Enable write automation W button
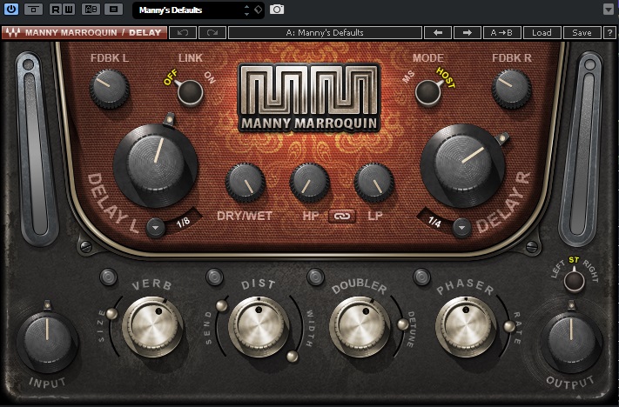 point(69,9)
